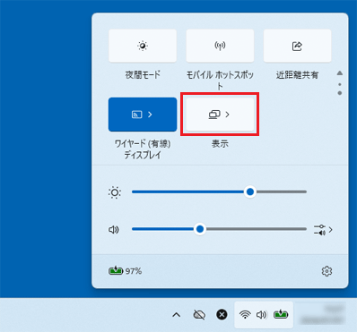Adjust the brightness slider
This screenshot has height=332, width=357.
(x=219, y=192)
